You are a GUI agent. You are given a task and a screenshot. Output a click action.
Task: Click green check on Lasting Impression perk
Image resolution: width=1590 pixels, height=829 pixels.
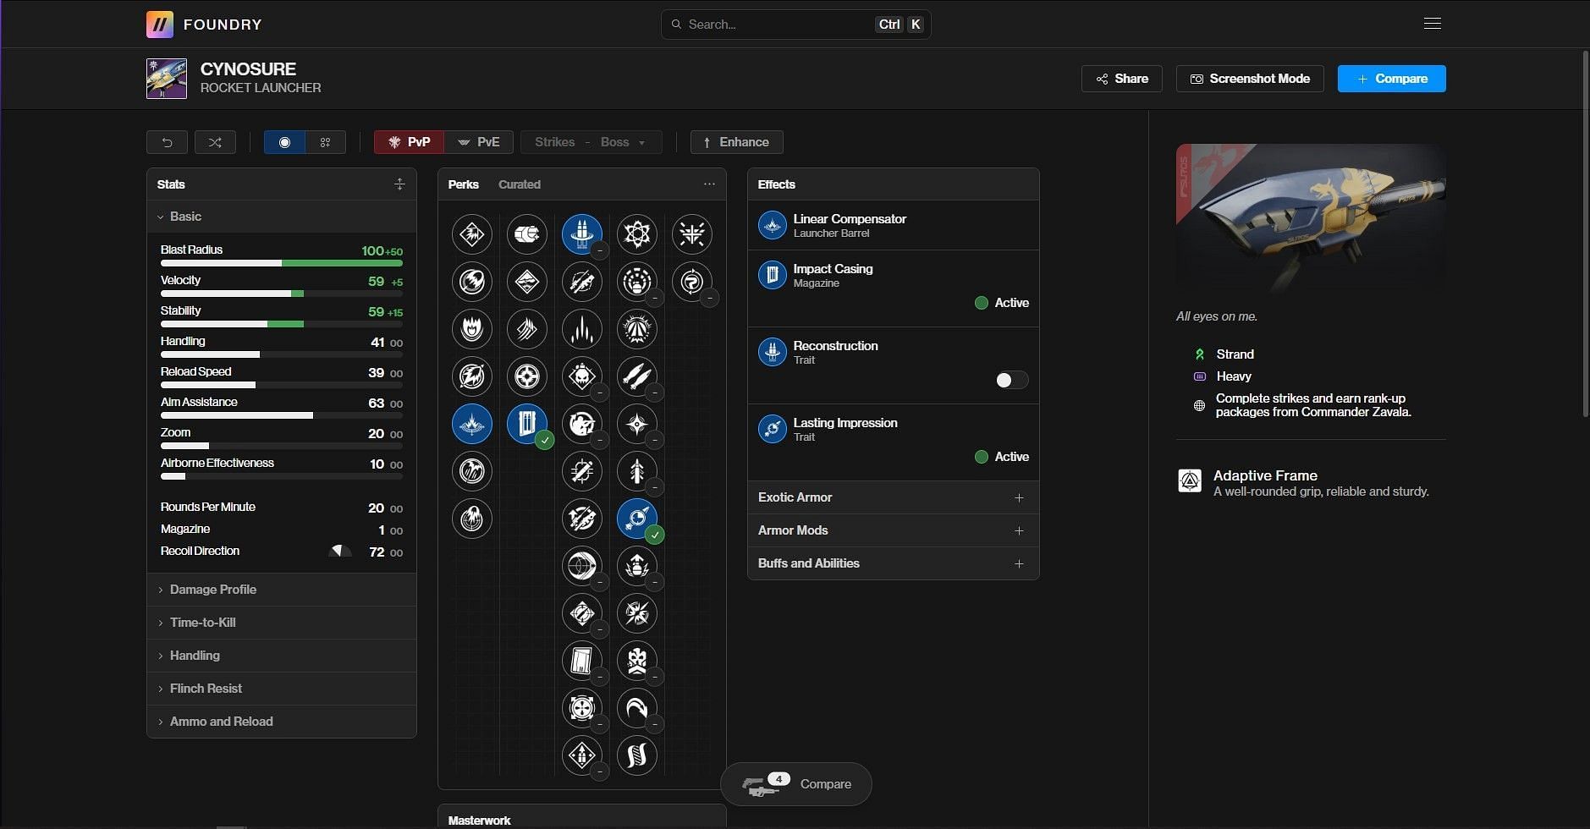(x=655, y=535)
